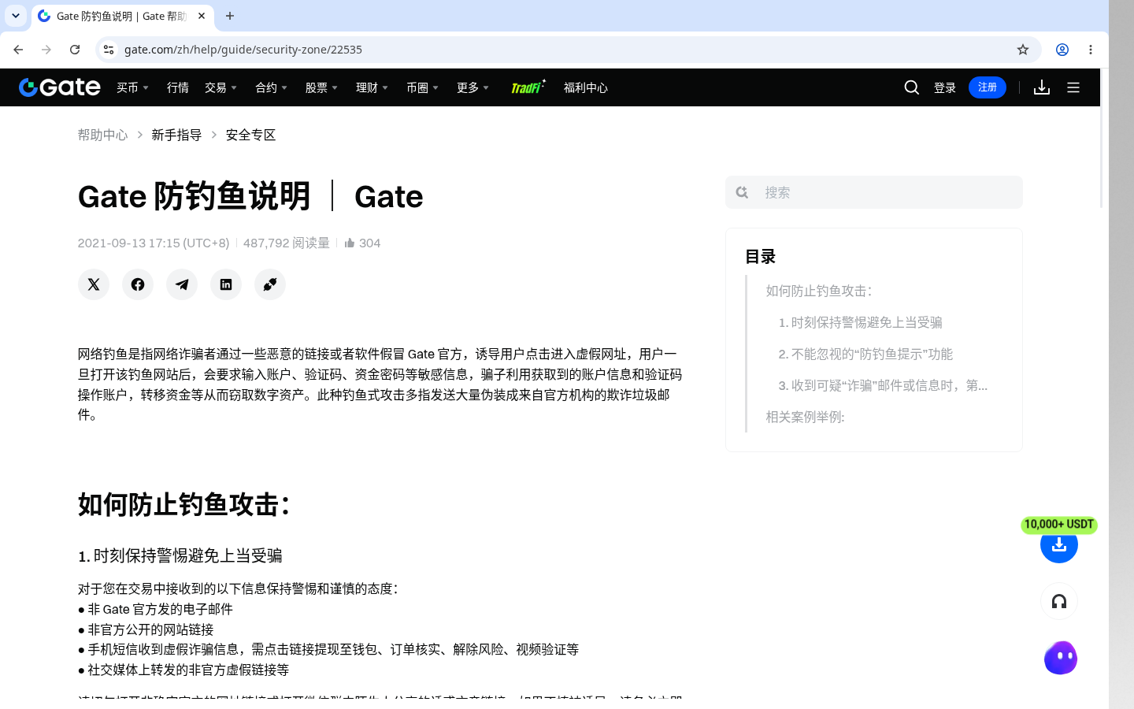Jump to 收到可疑“诈骗”邮件或信息时 in contents
Screen dimensions: 1134x709
883,385
